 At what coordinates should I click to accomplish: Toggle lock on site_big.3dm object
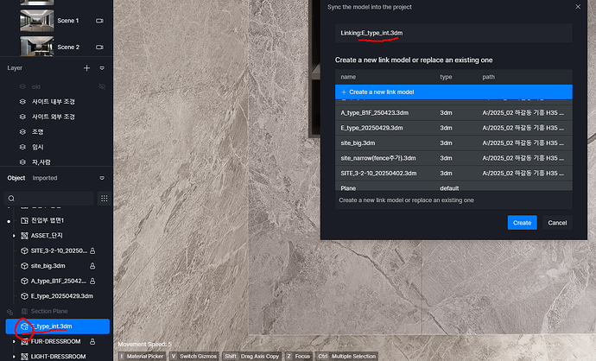click(92, 266)
